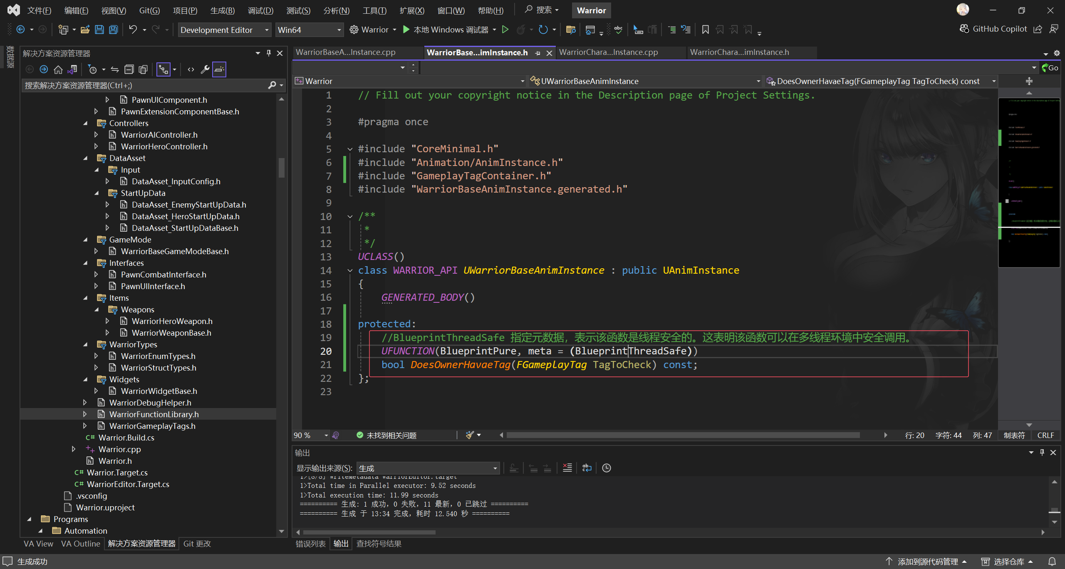Screen dimensions: 1065x569
Task: Toggle sync with active document view button
Action: (x=115, y=69)
